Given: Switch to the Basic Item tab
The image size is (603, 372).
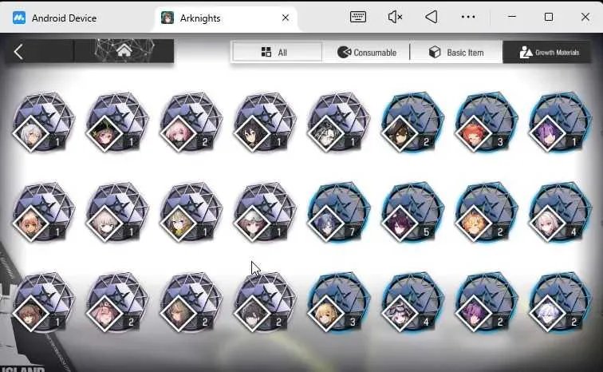Looking at the screenshot, I should coord(456,53).
